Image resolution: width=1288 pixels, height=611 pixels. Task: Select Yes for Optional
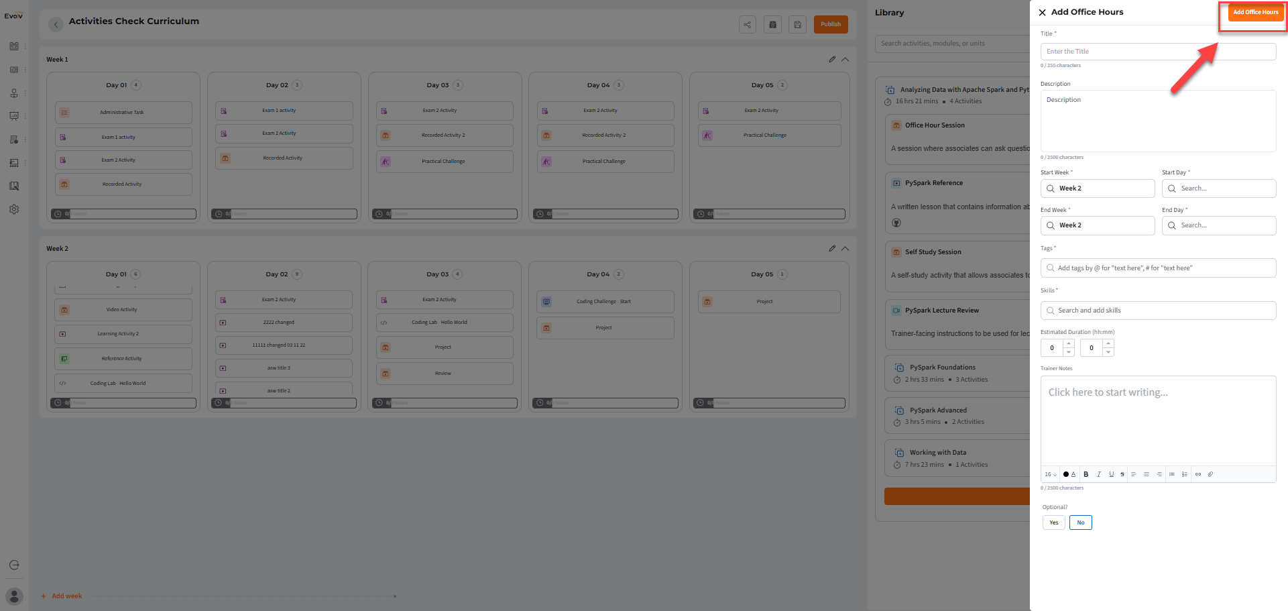1054,522
